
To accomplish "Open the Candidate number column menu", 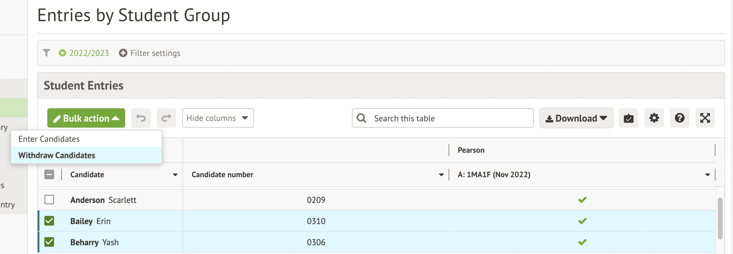I will coord(441,175).
